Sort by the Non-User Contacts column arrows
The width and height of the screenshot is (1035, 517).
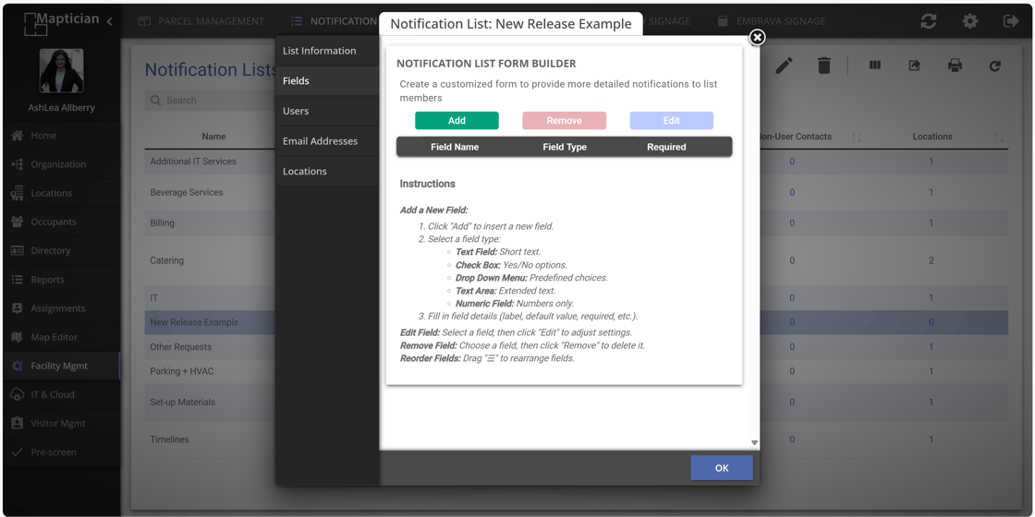click(x=857, y=138)
